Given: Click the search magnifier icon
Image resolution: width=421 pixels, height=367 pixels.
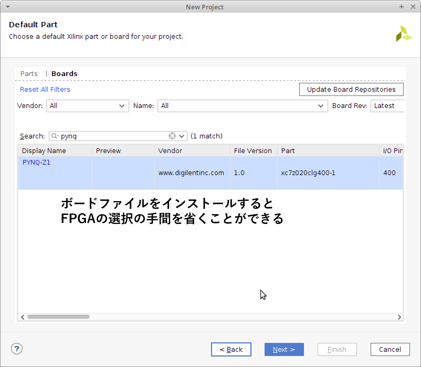Looking at the screenshot, I should [54, 136].
